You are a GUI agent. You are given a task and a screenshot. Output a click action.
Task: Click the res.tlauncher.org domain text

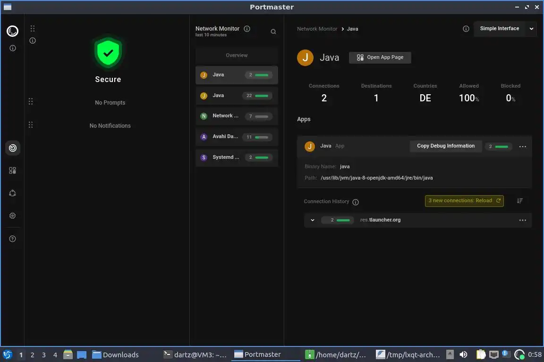point(380,220)
